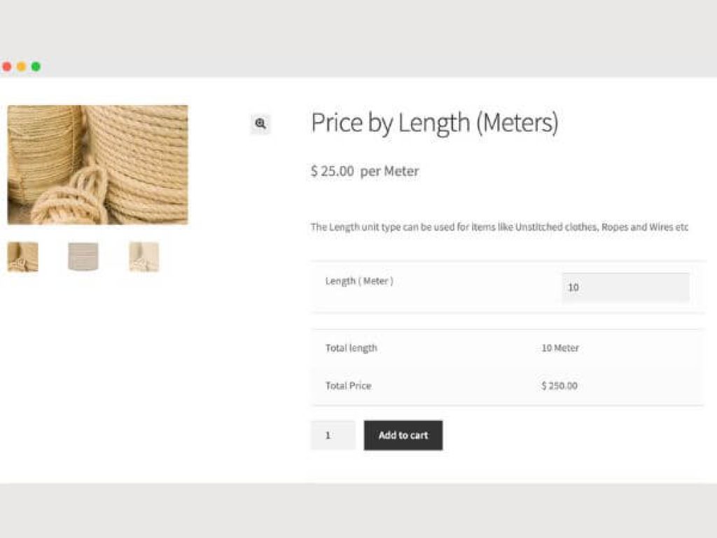Click the red close dot in the window bar
This screenshot has width=717, height=538.
coord(7,65)
